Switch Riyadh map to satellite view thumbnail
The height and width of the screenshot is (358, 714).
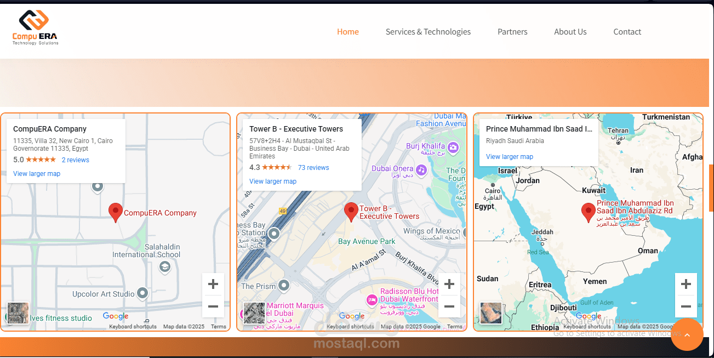[491, 313]
